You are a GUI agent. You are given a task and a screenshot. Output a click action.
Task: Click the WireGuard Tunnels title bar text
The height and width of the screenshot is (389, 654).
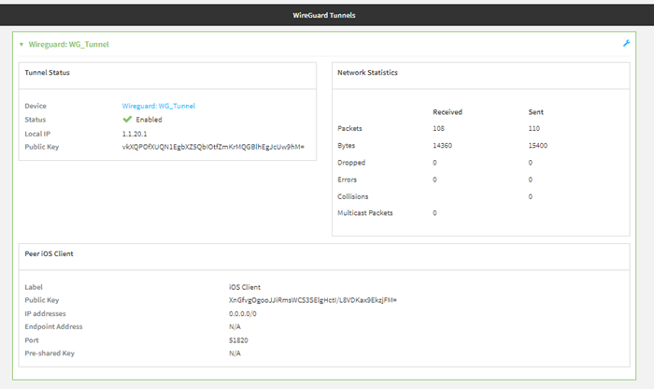click(x=324, y=15)
